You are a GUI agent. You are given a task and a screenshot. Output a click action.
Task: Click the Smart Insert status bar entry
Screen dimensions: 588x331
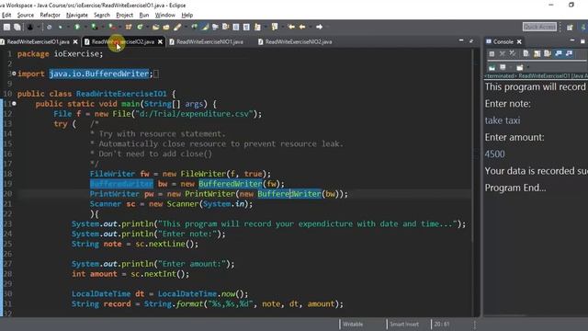pos(404,324)
